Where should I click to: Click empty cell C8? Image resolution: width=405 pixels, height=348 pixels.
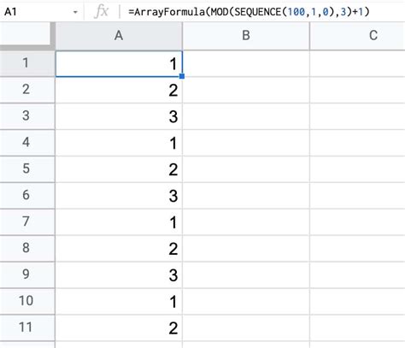(357, 248)
